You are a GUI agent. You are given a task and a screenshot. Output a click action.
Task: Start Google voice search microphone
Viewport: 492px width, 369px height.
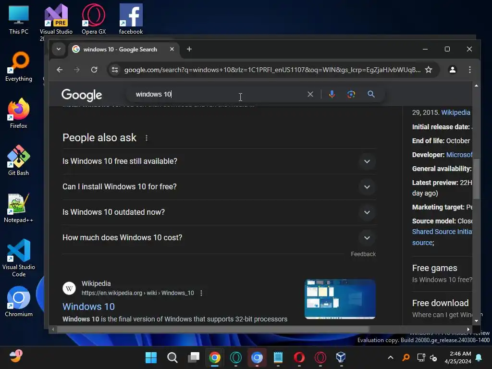coord(332,94)
